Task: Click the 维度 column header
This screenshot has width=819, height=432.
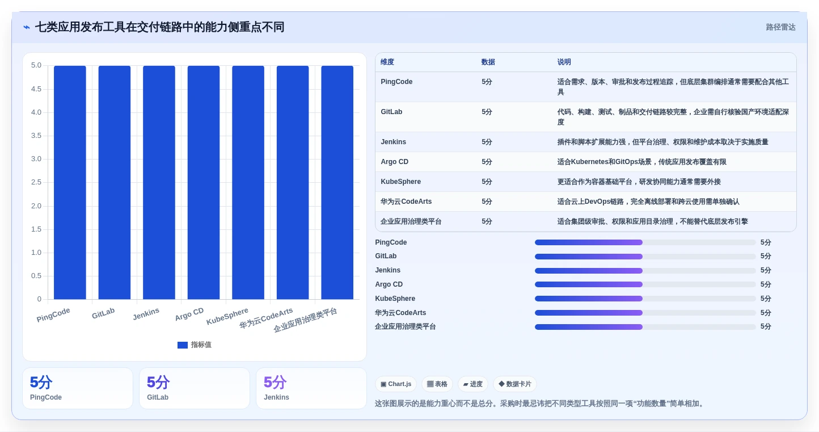Action: (387, 62)
